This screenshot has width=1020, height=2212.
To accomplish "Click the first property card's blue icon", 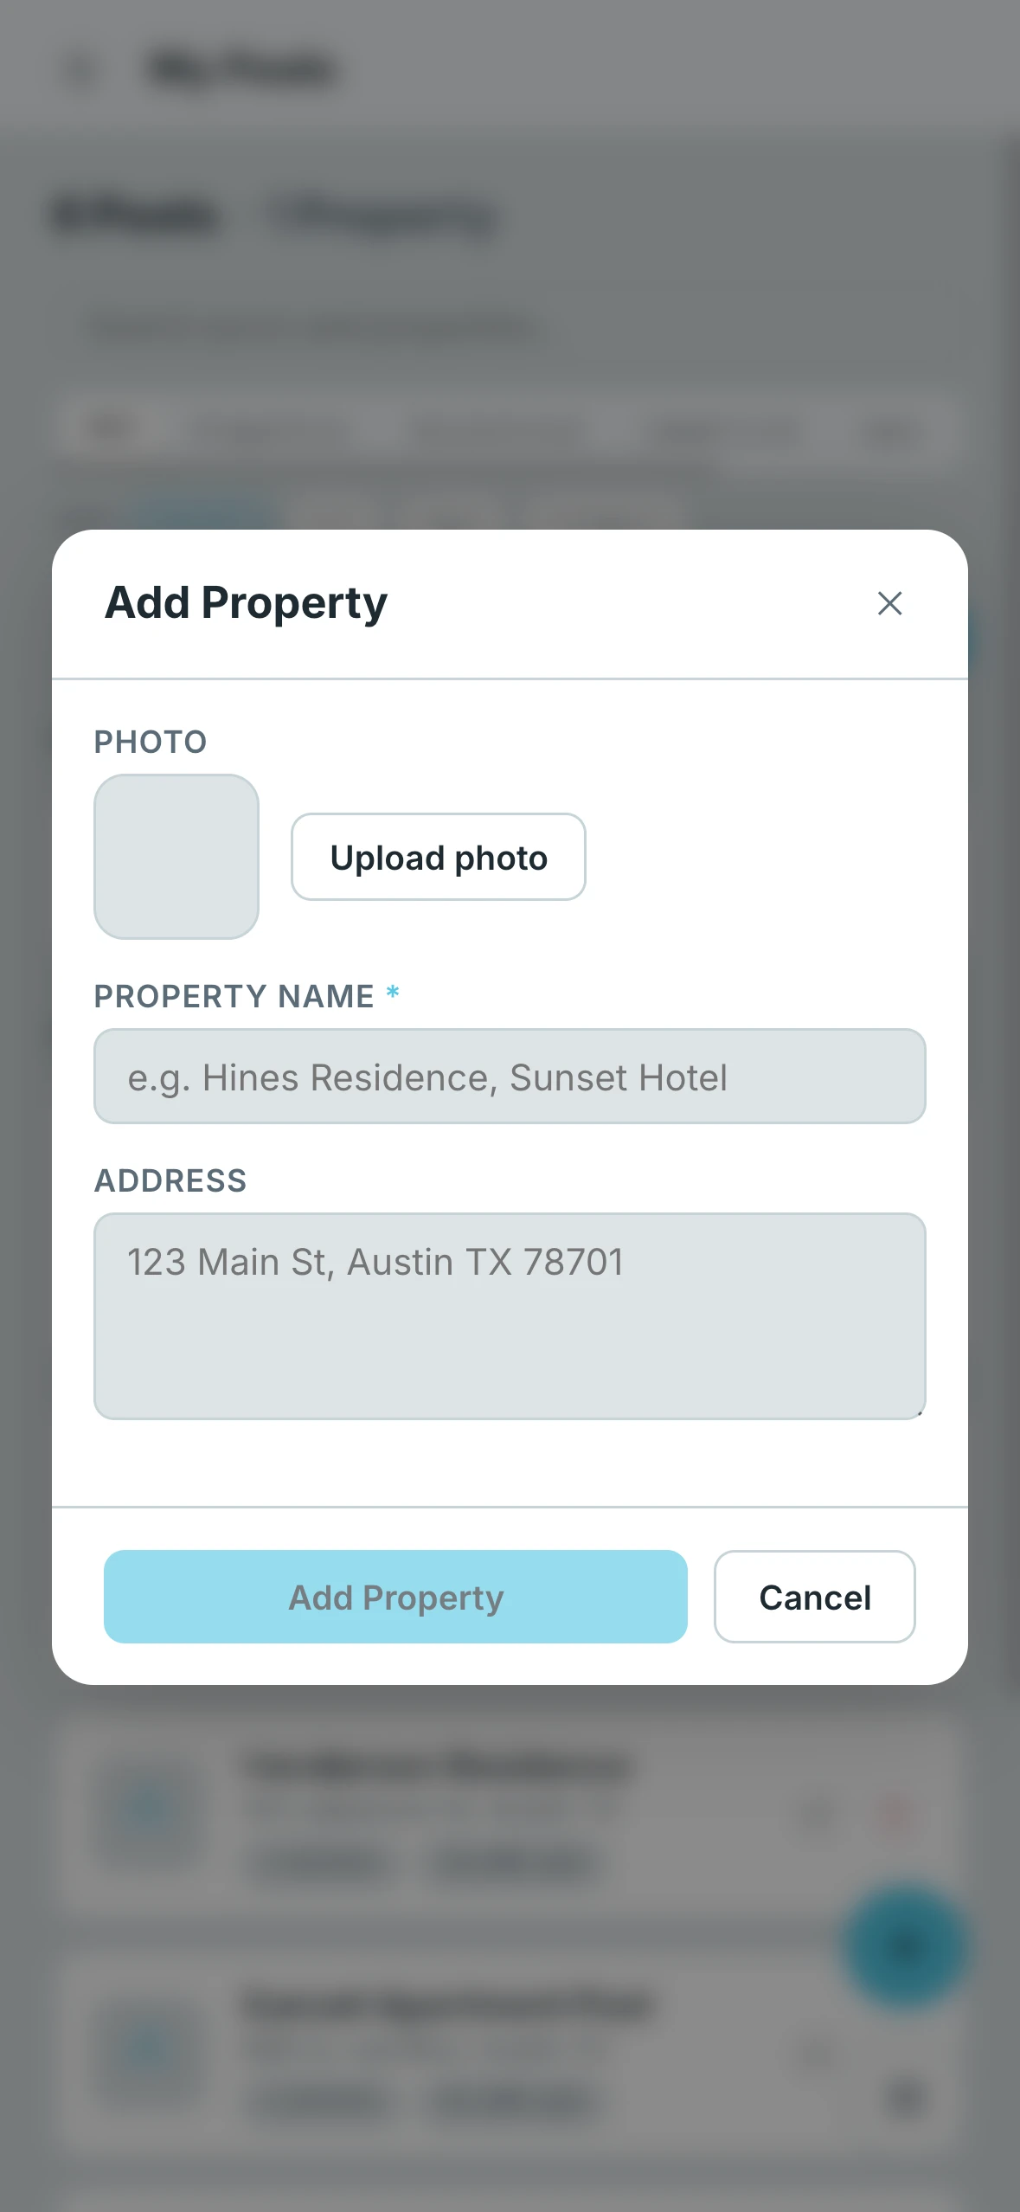I will 149,1810.
